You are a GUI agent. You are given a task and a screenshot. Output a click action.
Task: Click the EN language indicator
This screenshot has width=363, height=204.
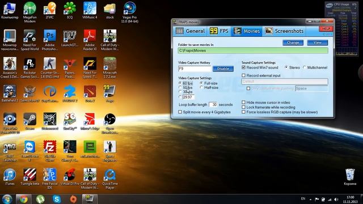(x=303, y=199)
